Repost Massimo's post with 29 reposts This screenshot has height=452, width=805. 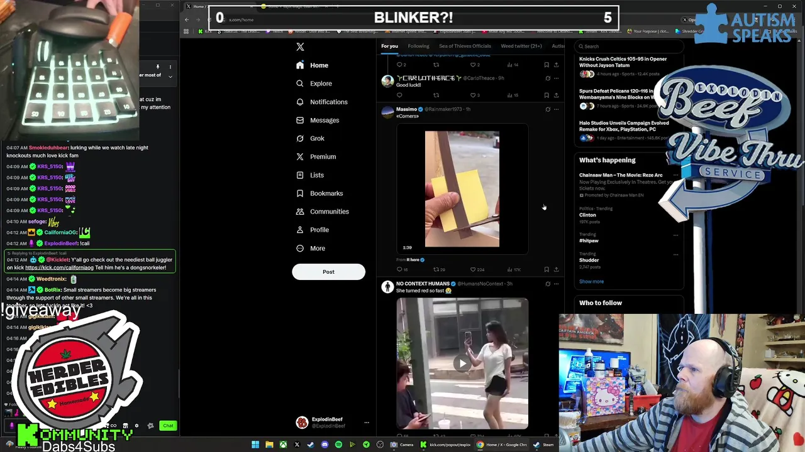[x=439, y=270]
